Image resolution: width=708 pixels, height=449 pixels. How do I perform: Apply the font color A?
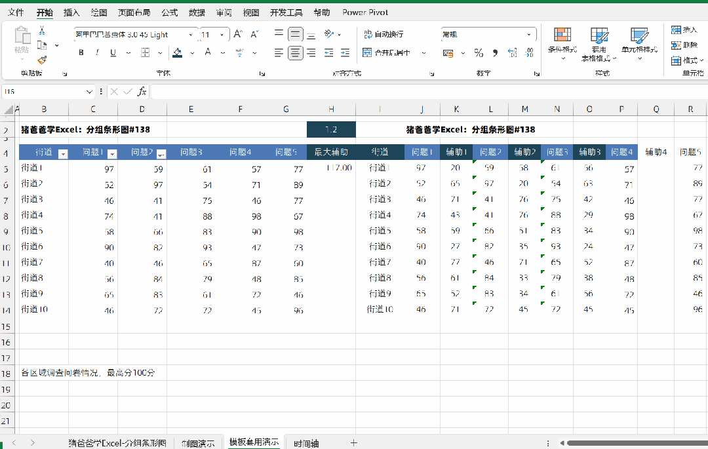208,52
